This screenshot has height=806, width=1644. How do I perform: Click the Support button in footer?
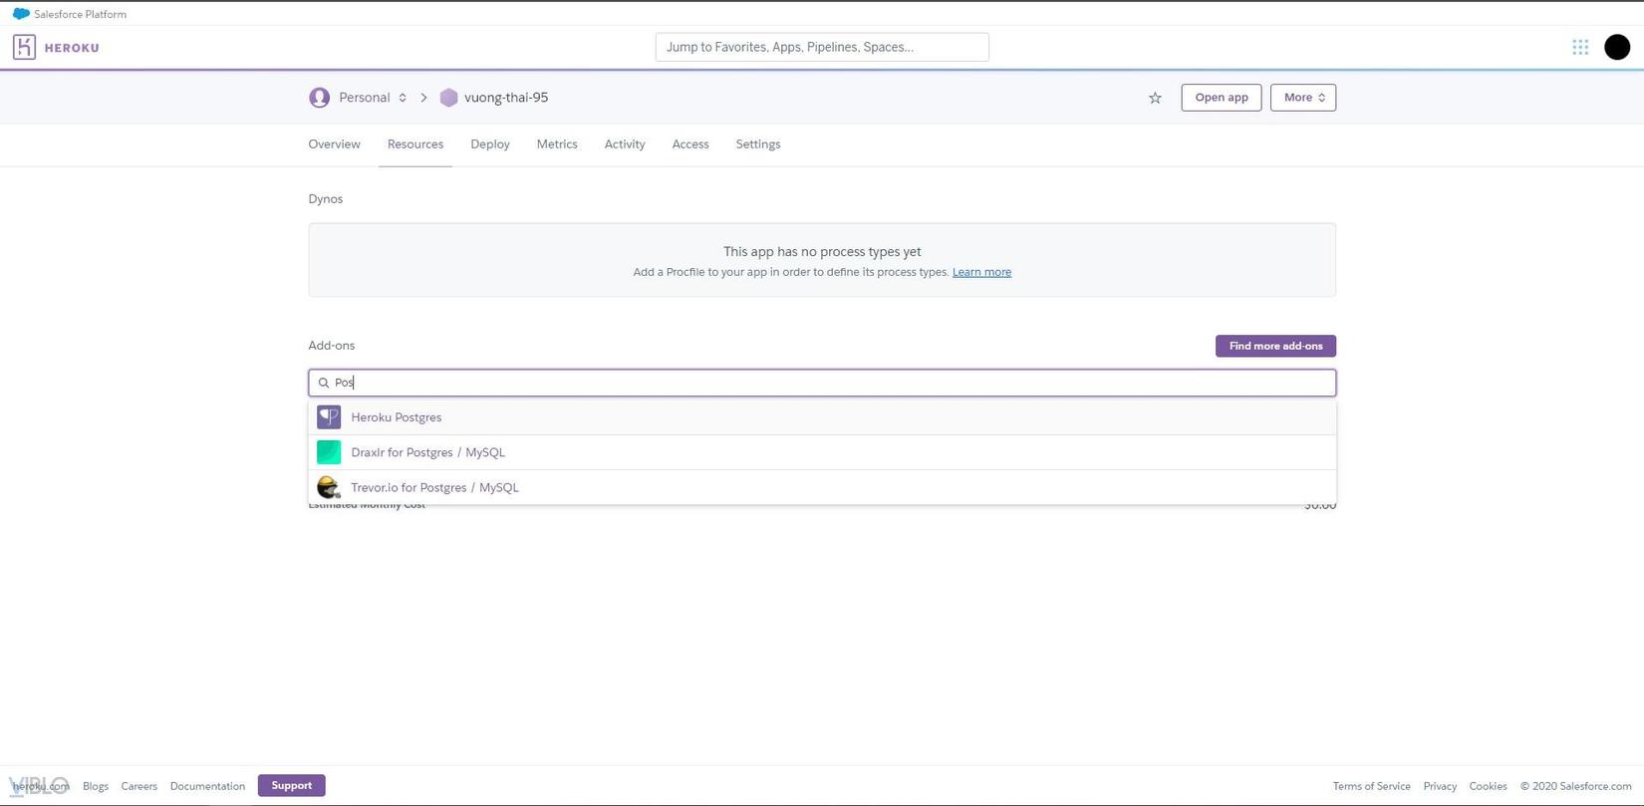coord(292,785)
